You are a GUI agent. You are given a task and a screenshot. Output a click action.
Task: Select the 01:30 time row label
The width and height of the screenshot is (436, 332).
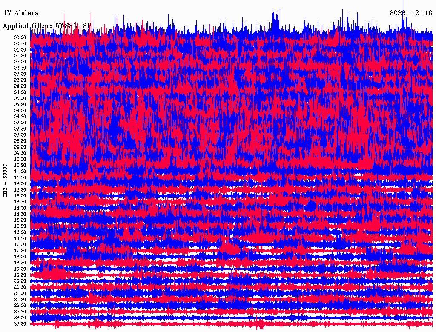tap(20, 56)
